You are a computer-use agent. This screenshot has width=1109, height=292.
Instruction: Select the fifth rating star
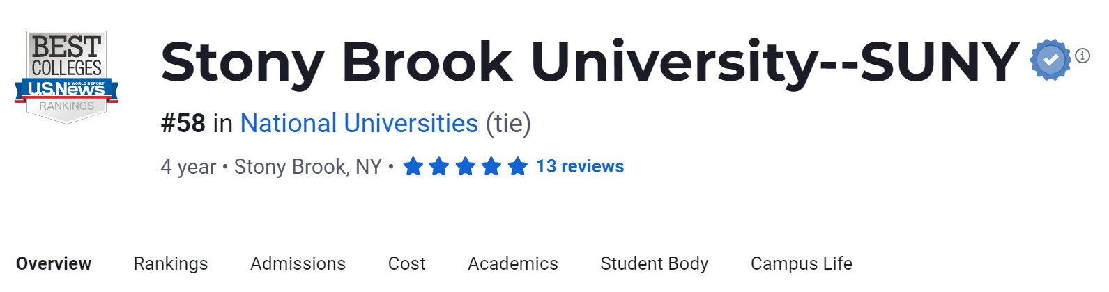[517, 167]
